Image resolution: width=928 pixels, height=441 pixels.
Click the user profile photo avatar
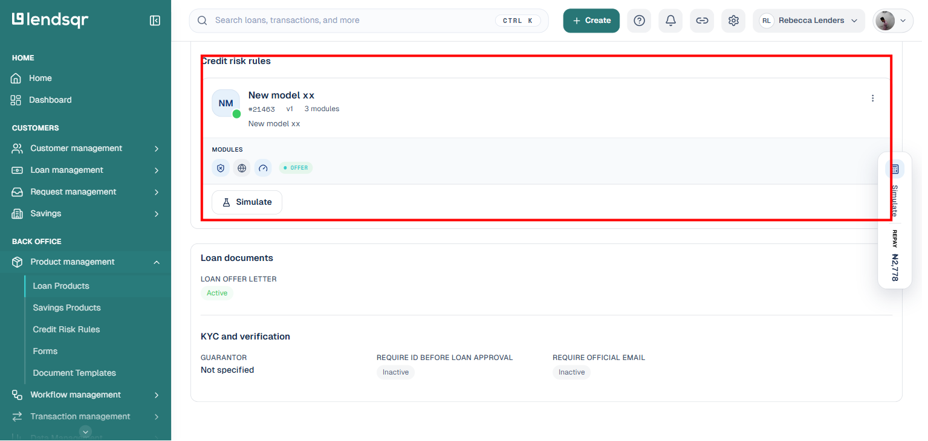885,21
